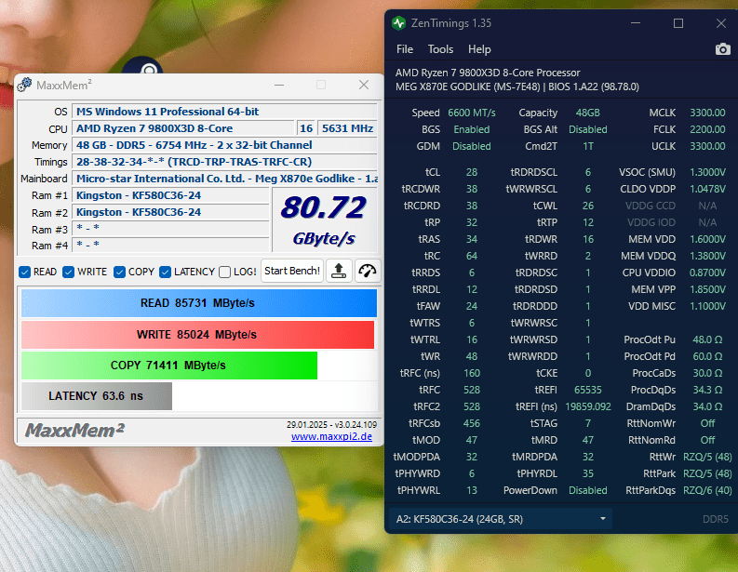Click the CPU name field in MaxxMem
Image resolution: width=738 pixels, height=572 pixels.
[x=182, y=128]
